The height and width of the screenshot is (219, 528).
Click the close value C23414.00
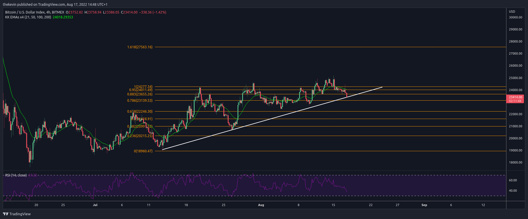(x=129, y=12)
